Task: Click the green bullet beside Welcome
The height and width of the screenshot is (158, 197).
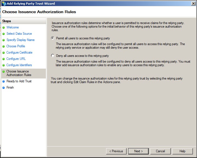Action: coord(4,28)
